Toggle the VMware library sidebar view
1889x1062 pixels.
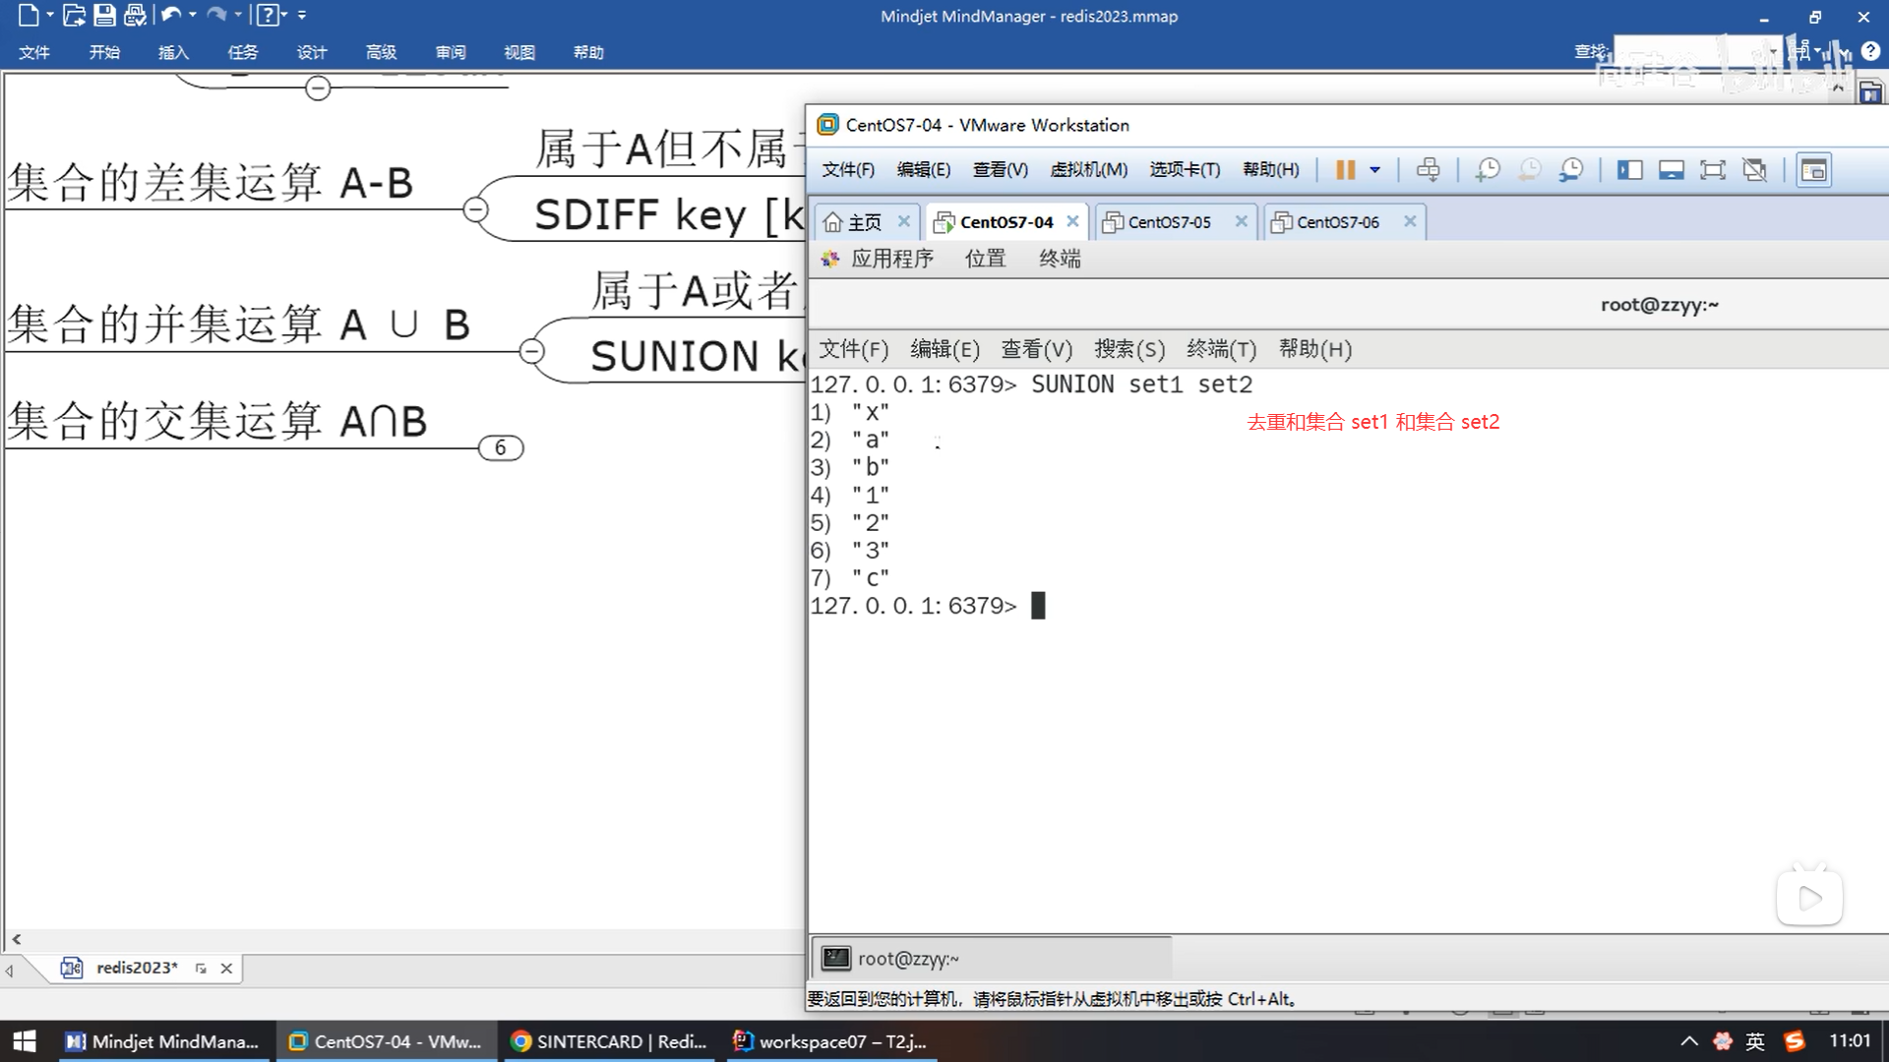(x=1629, y=170)
